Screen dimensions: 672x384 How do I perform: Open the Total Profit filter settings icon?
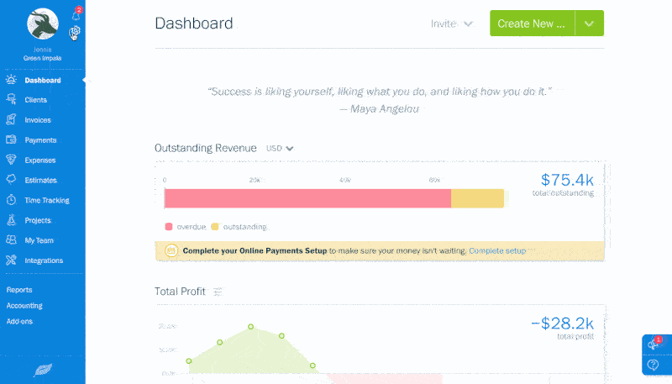218,292
